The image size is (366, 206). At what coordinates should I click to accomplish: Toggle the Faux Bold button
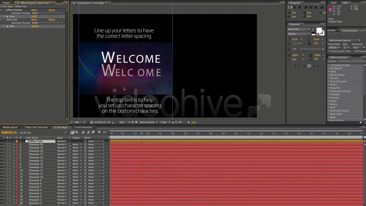(295, 66)
